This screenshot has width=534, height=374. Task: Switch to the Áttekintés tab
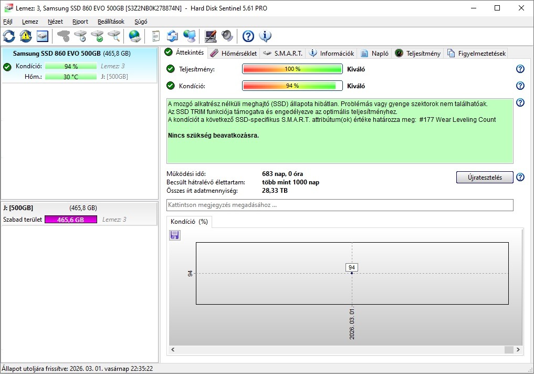[x=184, y=53]
